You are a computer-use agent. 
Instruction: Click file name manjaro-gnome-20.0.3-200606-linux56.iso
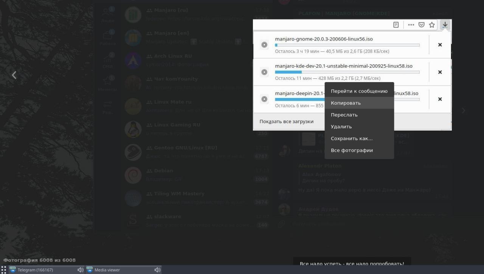coord(324,39)
